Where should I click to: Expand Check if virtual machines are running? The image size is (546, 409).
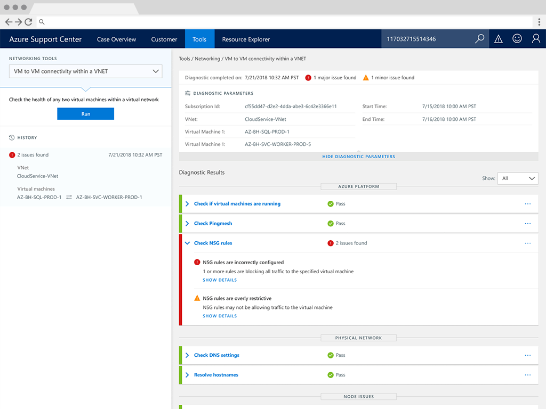click(x=187, y=204)
